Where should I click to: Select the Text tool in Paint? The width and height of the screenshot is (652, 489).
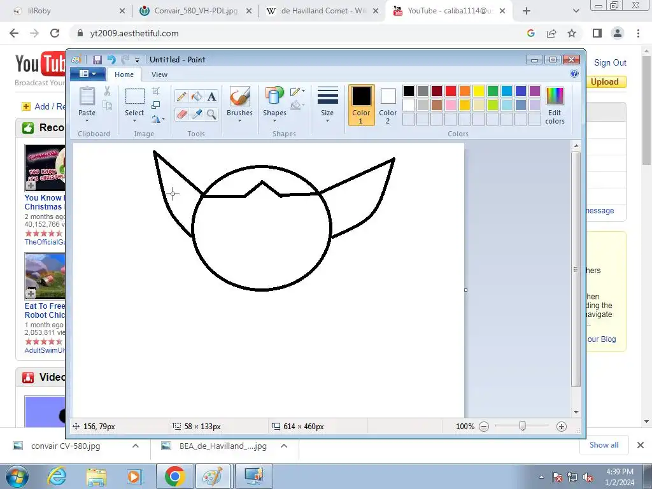coord(211,97)
